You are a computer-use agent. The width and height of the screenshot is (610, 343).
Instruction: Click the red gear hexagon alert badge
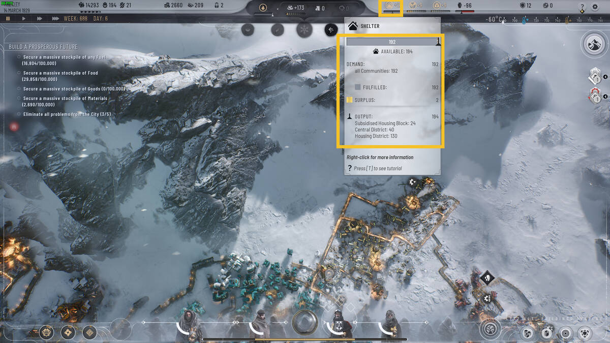point(594,96)
